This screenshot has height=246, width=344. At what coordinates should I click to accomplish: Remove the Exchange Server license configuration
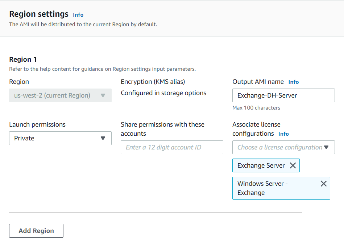[293, 165]
